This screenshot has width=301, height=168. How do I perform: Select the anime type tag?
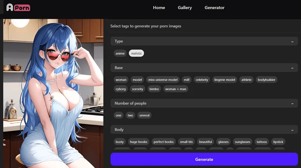120,53
